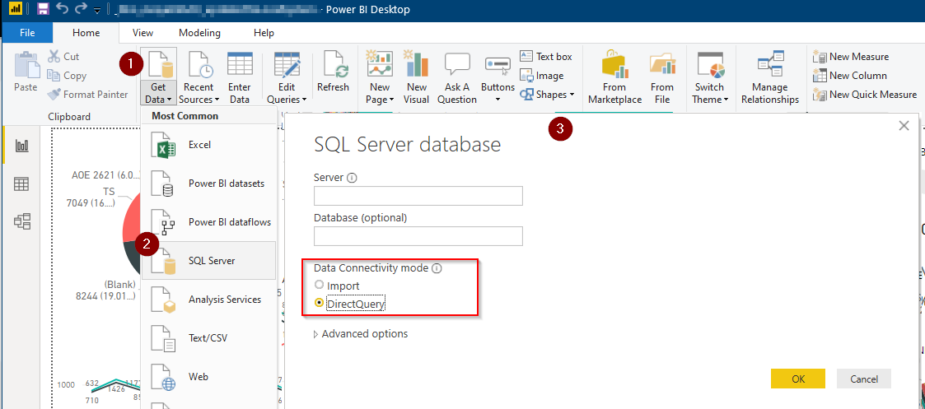
Task: Switch to the View ribbon tab
Action: (x=142, y=33)
